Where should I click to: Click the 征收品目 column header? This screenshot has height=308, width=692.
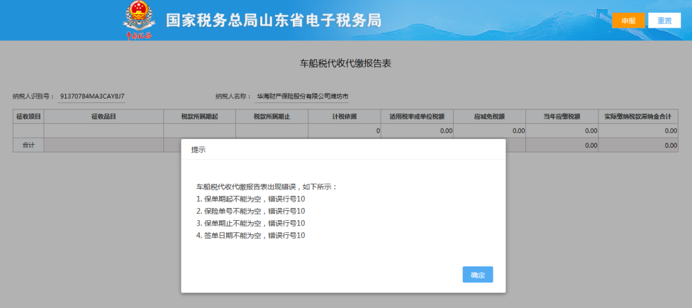(x=104, y=117)
